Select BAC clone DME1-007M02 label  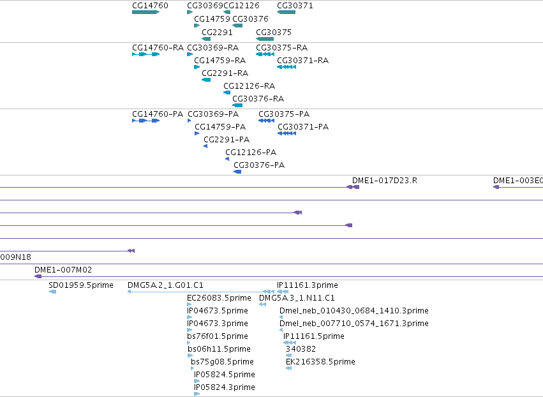click(x=63, y=270)
